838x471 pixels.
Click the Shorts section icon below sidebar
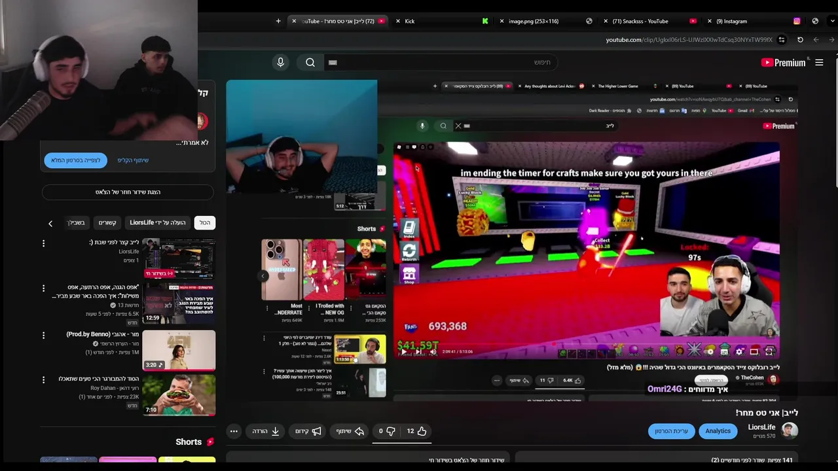click(x=210, y=442)
